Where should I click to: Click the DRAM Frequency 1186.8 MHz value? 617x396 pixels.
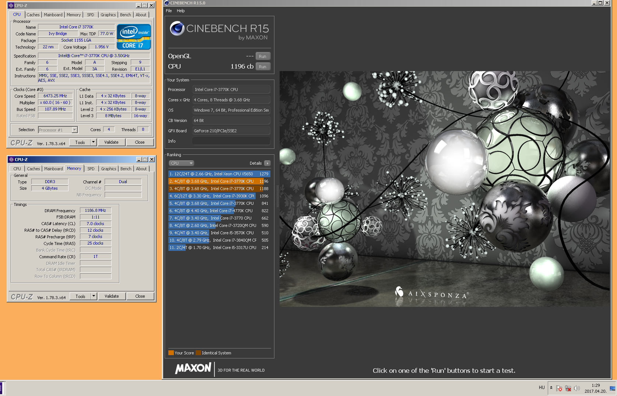click(95, 210)
